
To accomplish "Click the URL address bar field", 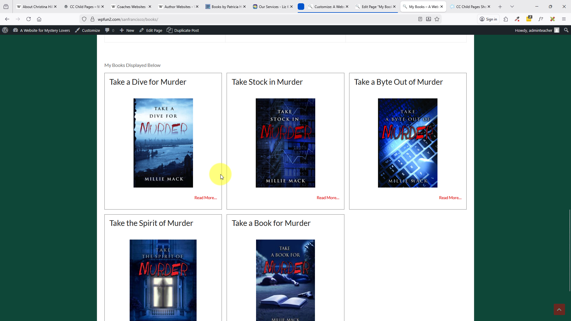I will 253,19.
